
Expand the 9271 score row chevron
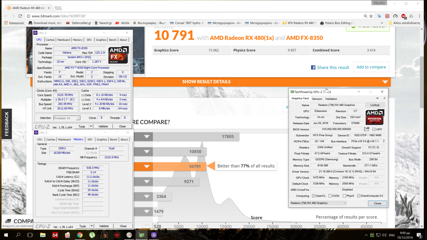147,181
